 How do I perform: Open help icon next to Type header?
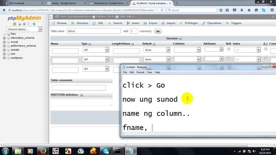coord(90,44)
